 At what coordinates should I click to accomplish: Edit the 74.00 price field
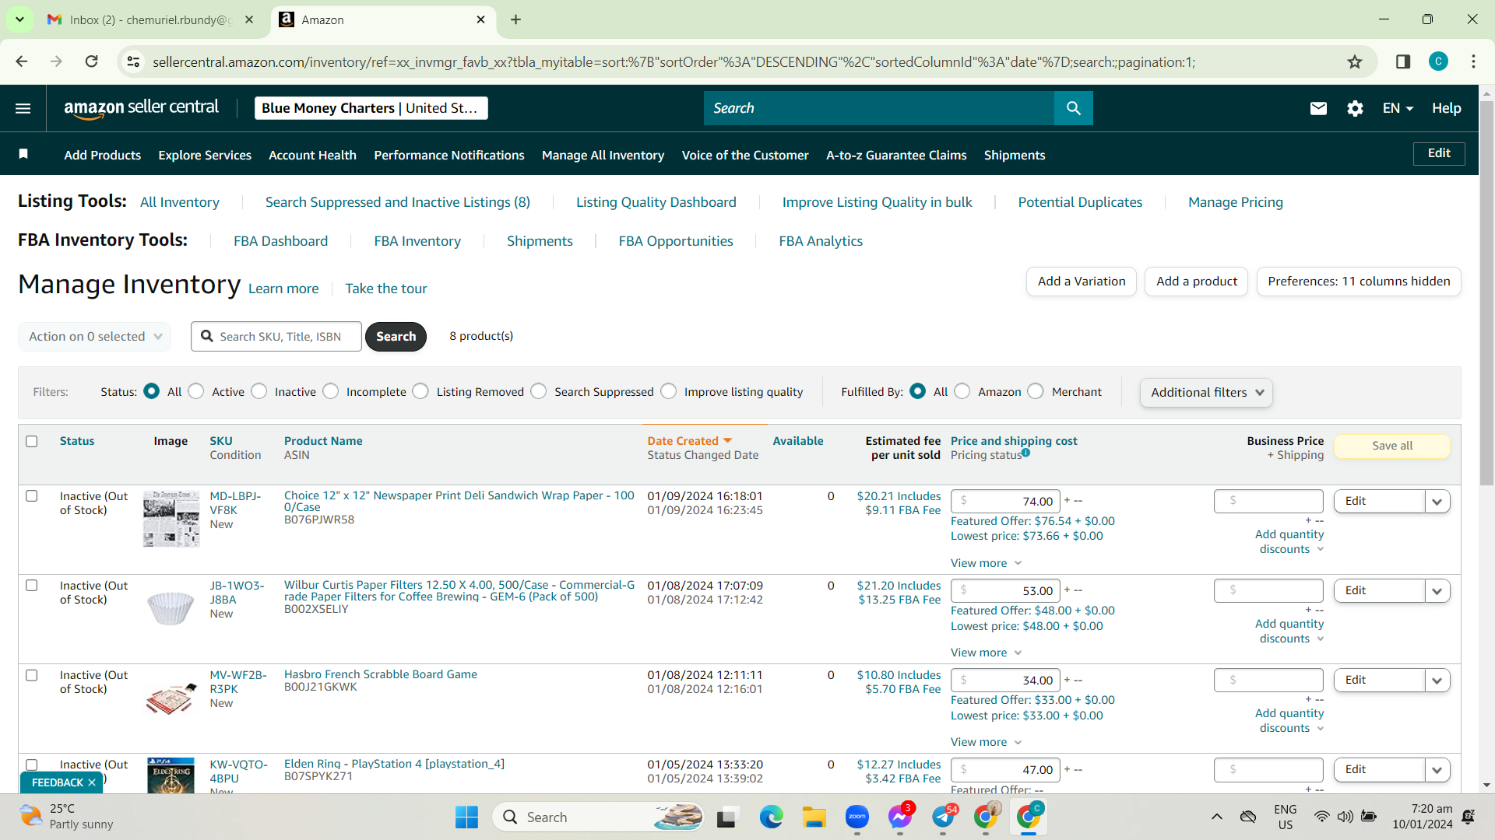[1005, 502]
